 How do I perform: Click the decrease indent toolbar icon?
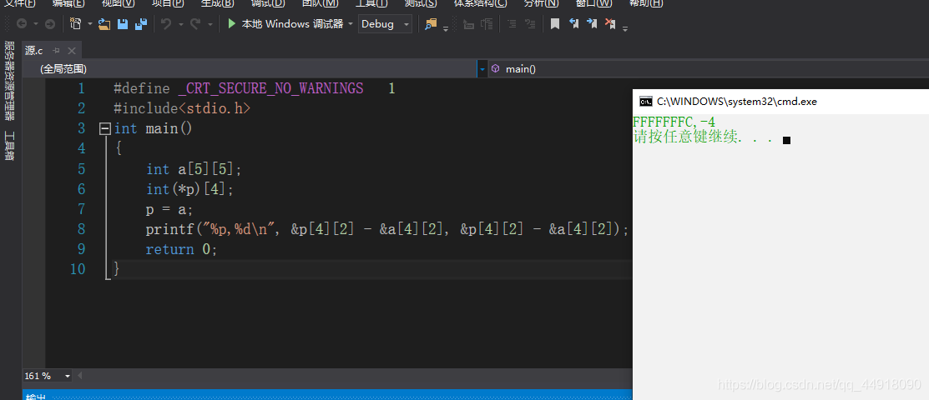coord(468,24)
